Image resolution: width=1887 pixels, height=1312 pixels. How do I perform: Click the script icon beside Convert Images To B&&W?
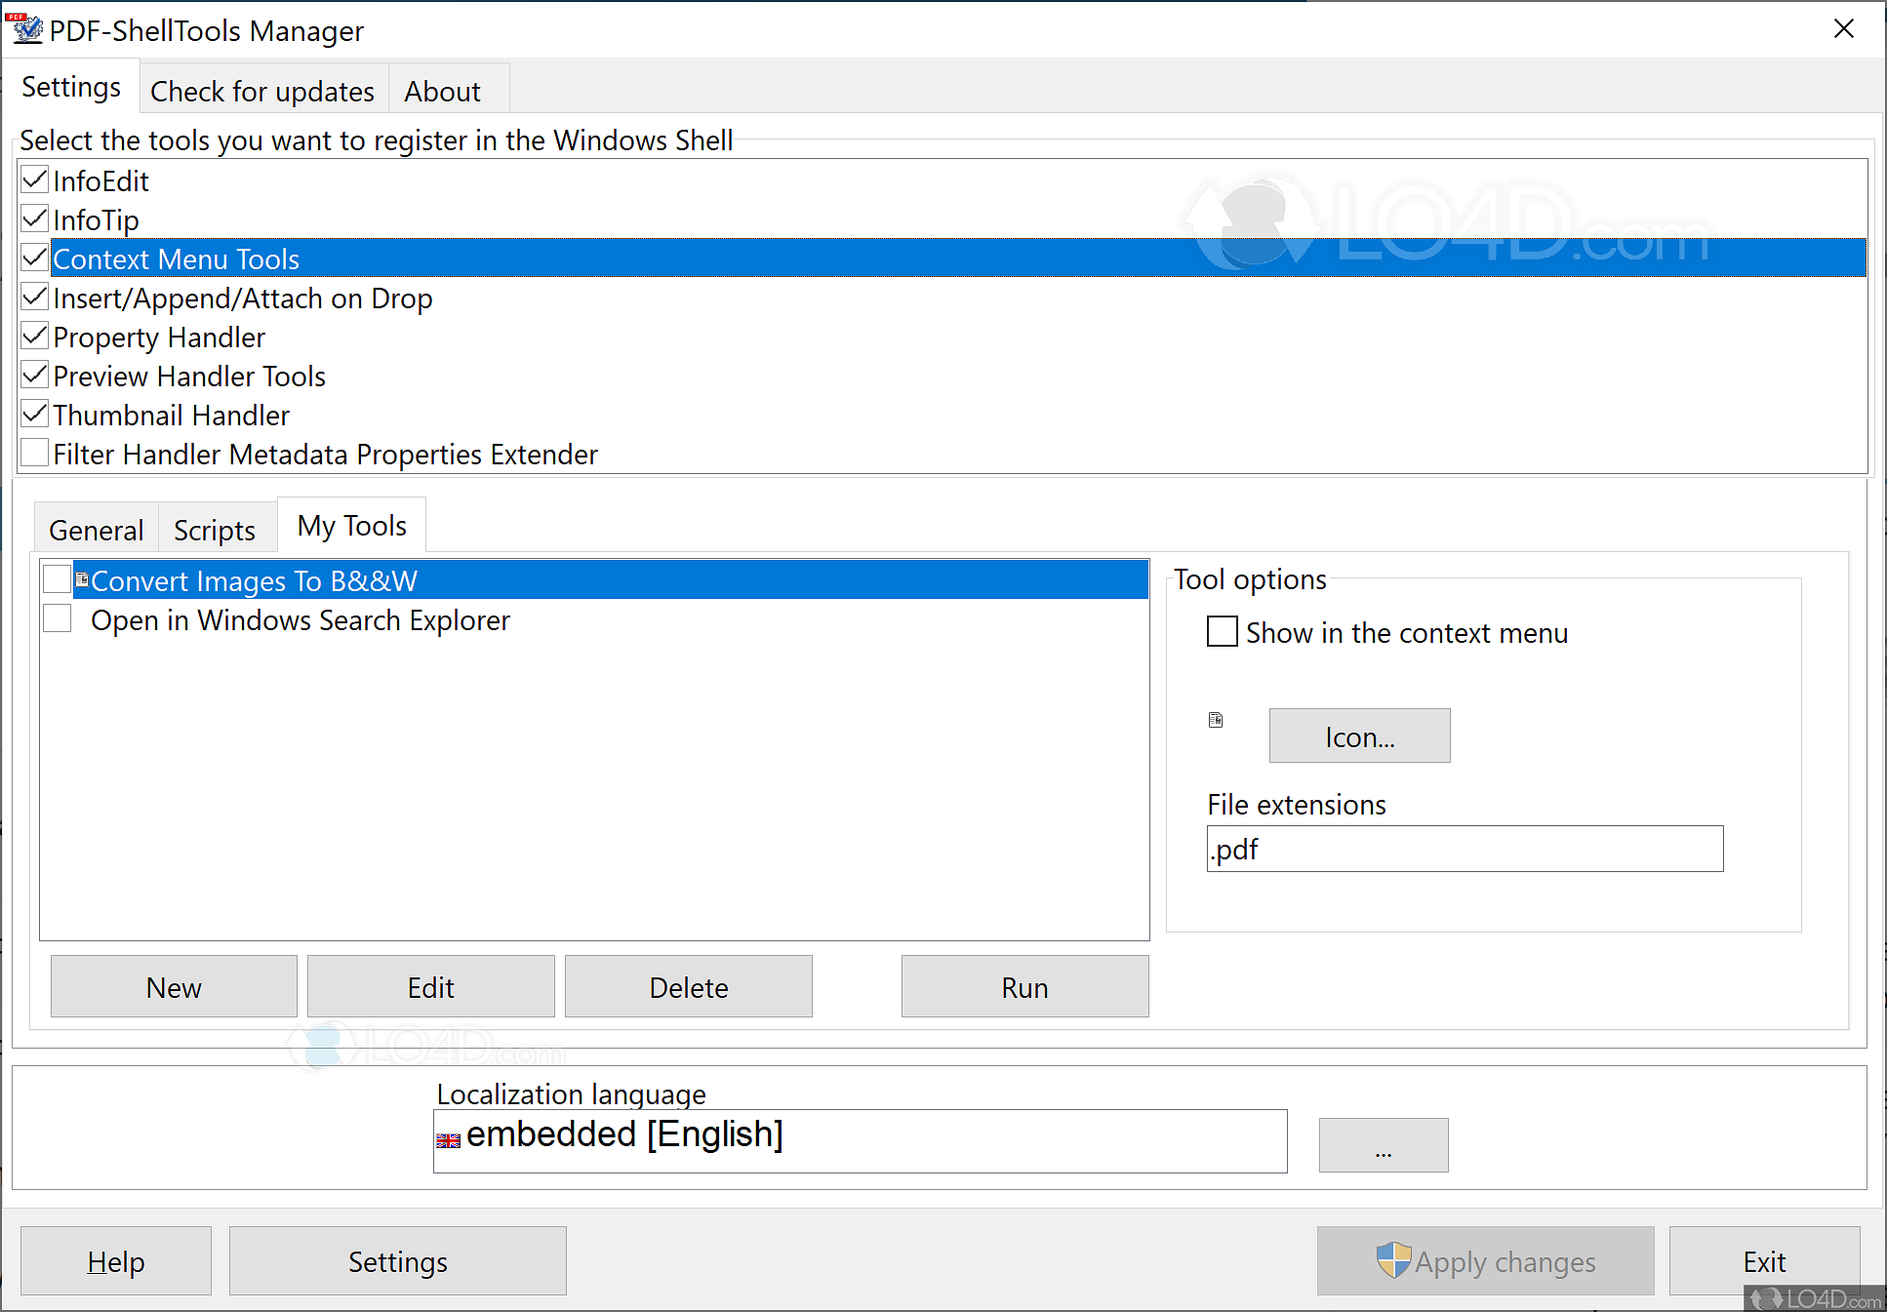[82, 578]
